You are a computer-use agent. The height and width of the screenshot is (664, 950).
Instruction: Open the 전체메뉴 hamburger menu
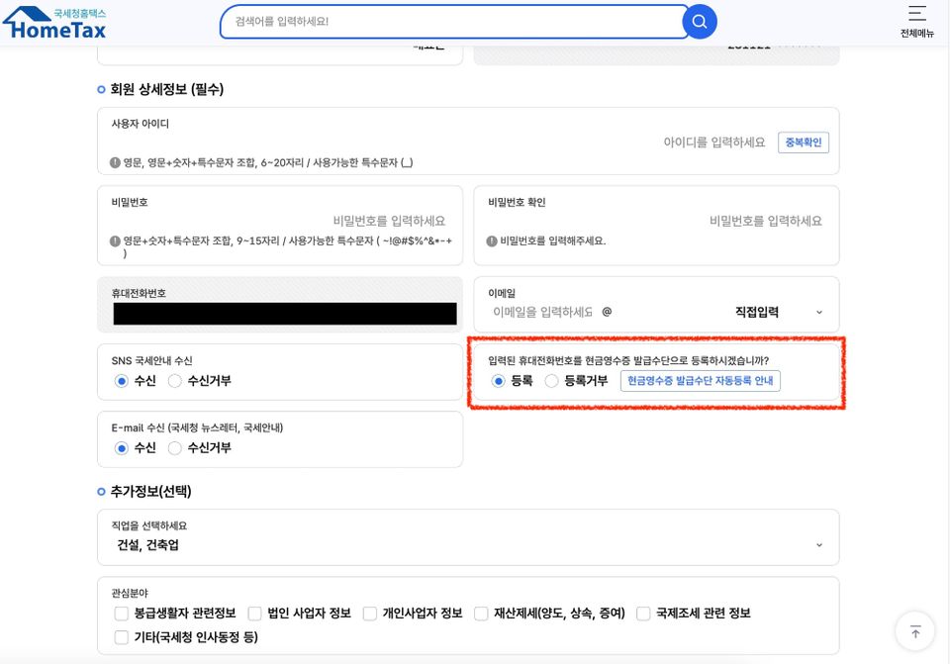916,21
